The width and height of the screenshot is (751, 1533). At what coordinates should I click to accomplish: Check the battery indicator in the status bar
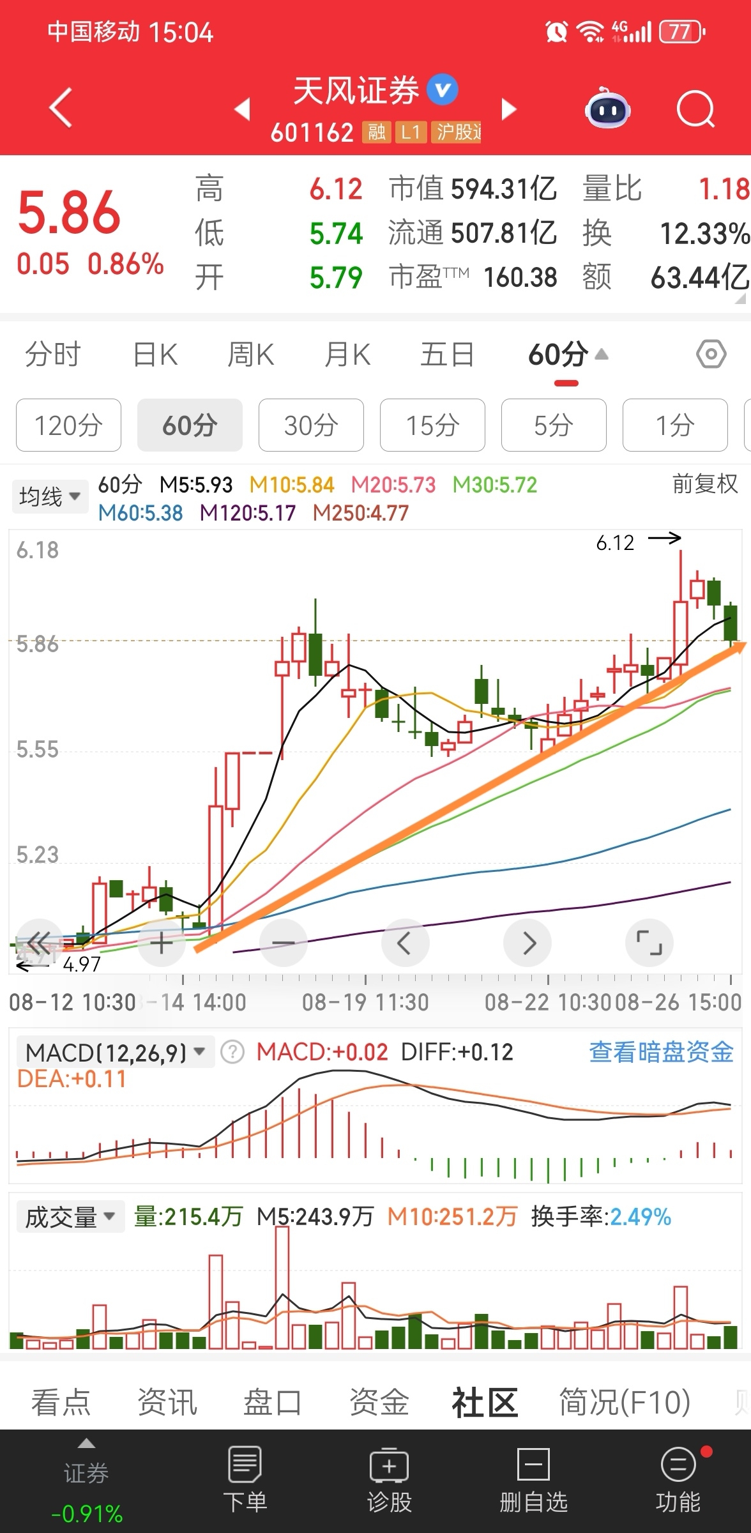coord(681,31)
